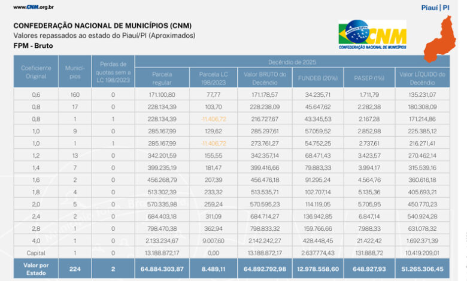The height and width of the screenshot is (281, 467).
Task: Click the "Municípios" column header
Action: point(75,72)
